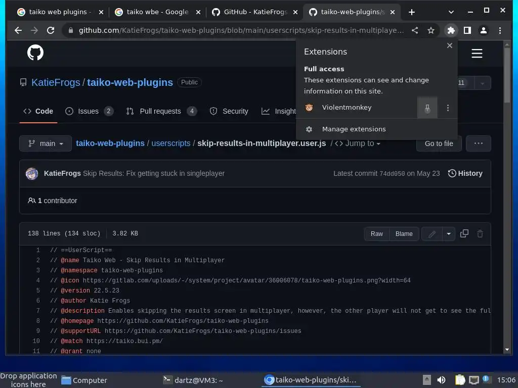Click the network icon in system tray
The width and height of the screenshot is (518, 388).
click(473, 380)
